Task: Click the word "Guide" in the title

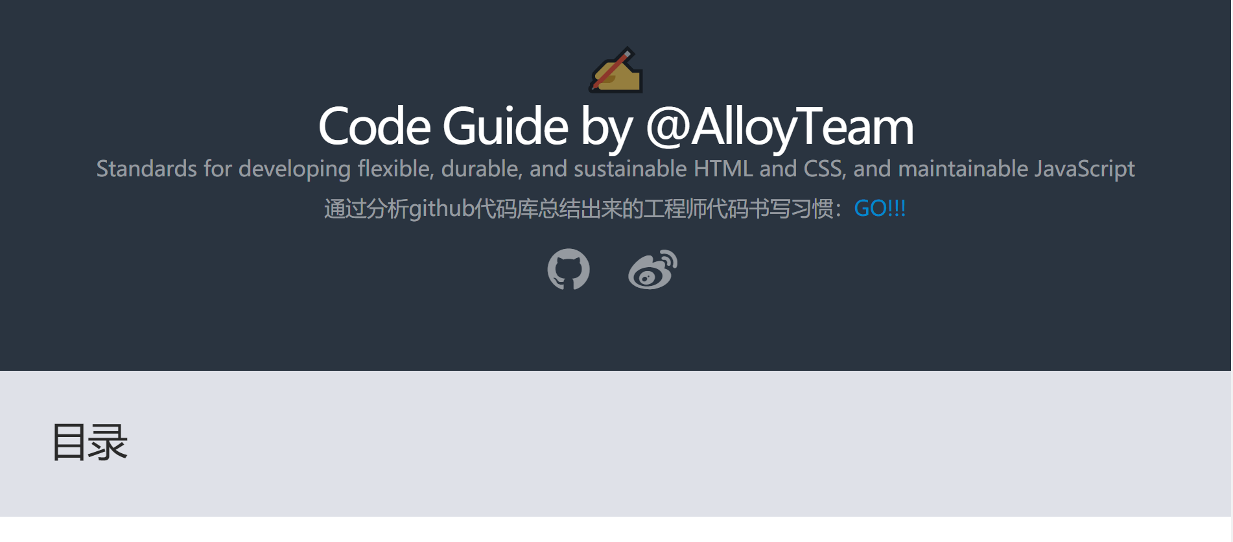Action: [x=506, y=126]
